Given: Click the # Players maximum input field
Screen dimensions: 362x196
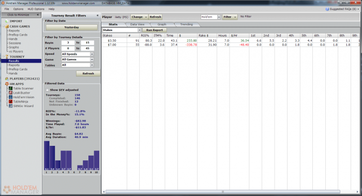Looking at the screenshot, I should point(87,48).
